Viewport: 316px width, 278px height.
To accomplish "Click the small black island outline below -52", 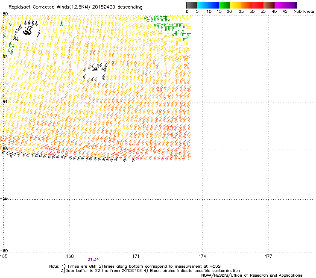I will pos(94,69).
